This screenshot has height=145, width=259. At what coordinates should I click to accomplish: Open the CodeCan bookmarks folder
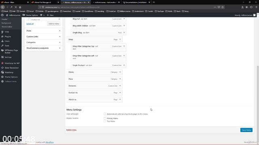[111, 11]
